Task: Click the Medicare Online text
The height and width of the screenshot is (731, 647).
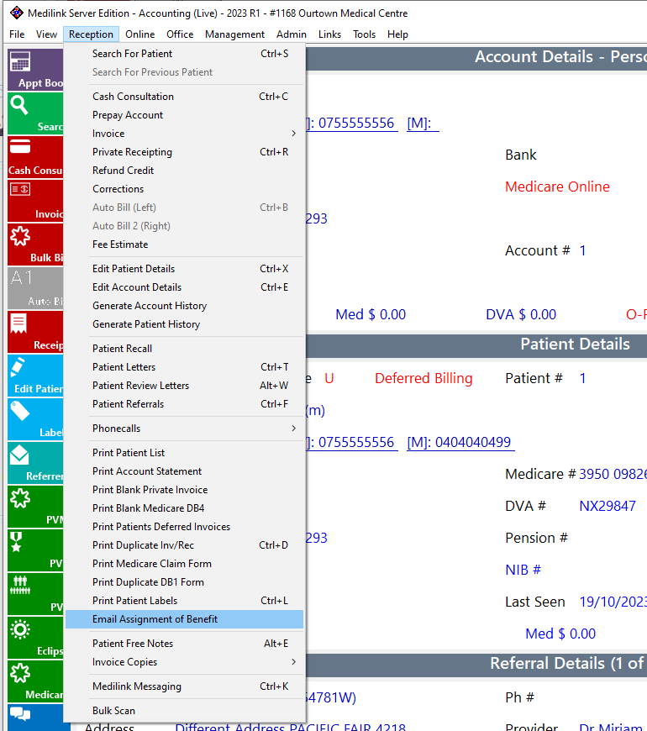Action: click(x=557, y=187)
